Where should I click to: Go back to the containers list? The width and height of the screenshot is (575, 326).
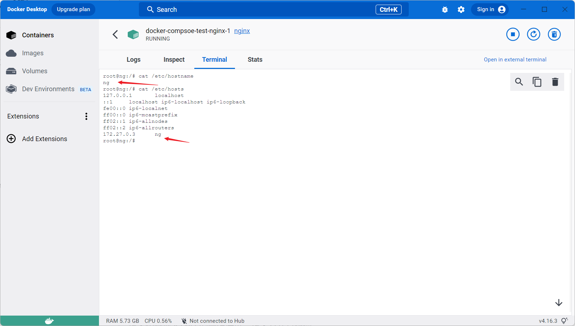115,34
